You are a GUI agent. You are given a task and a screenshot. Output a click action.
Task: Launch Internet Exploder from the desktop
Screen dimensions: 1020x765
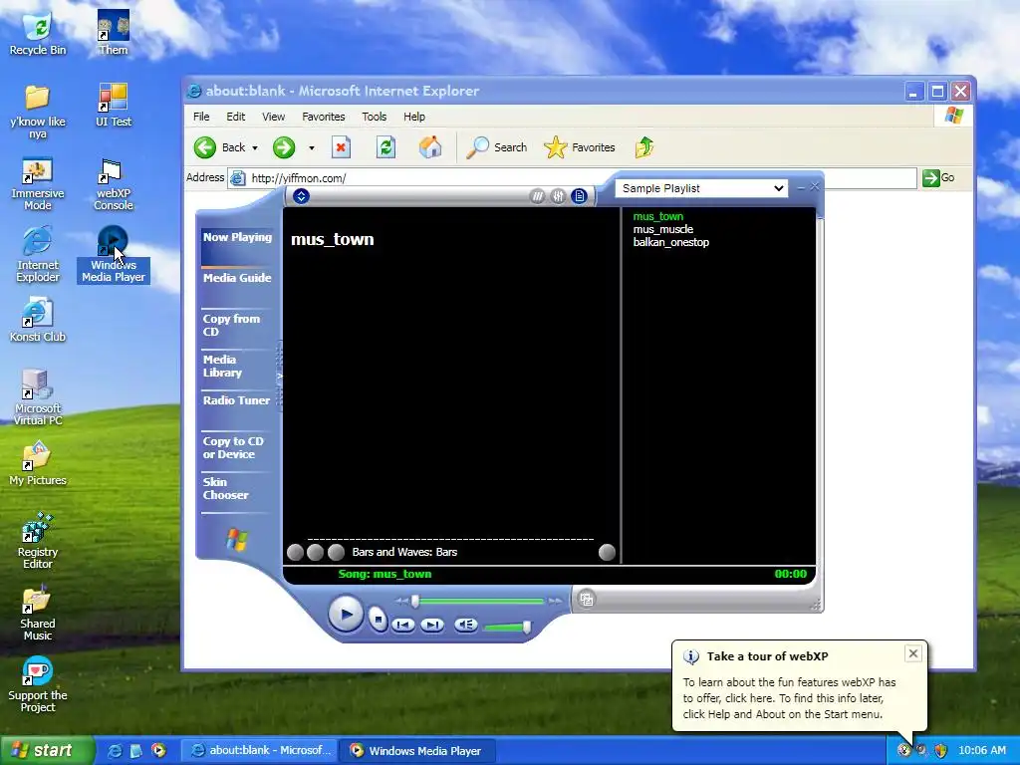tap(37, 255)
